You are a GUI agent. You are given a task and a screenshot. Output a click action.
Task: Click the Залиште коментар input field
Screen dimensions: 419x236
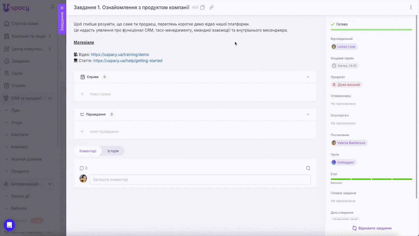[x=200, y=180]
